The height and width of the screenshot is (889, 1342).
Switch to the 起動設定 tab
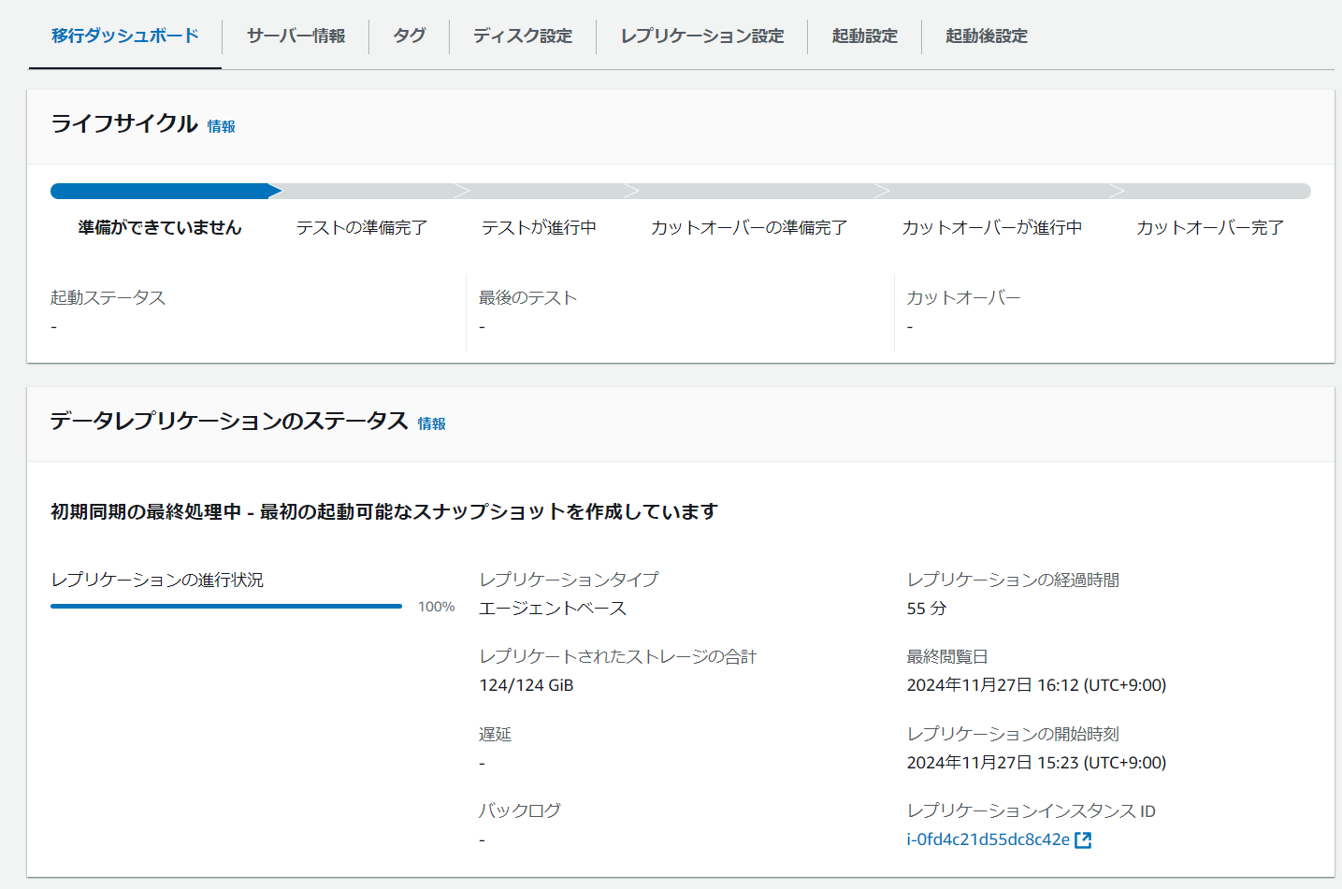point(865,36)
